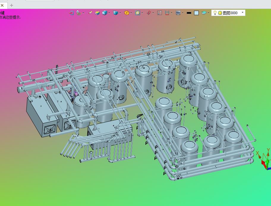Expand the monitor display dropdown arrow
Image resolution: width=271 pixels, height=206 pixels.
point(182,13)
